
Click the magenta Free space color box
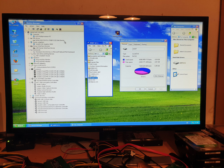pos(124,62)
